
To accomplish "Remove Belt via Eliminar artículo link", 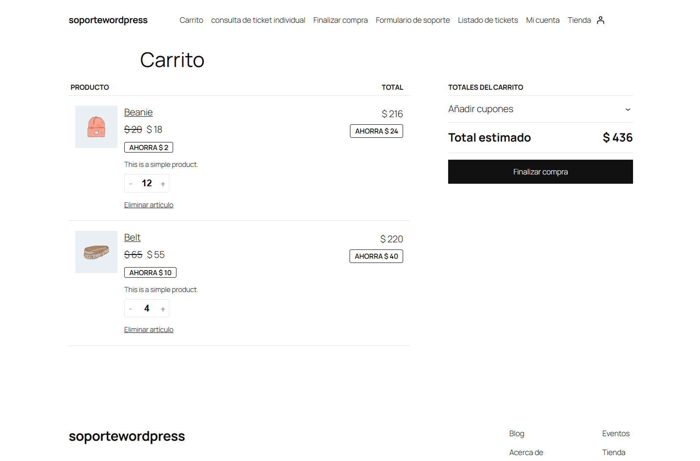I will click(149, 330).
